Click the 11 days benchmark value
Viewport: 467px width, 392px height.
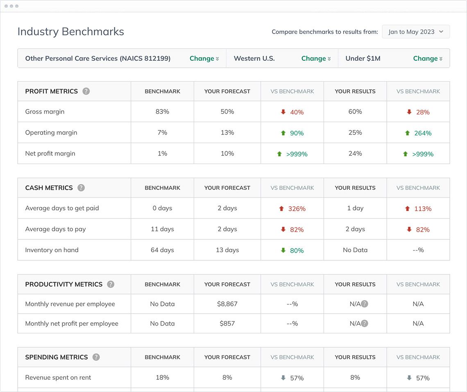click(x=162, y=229)
